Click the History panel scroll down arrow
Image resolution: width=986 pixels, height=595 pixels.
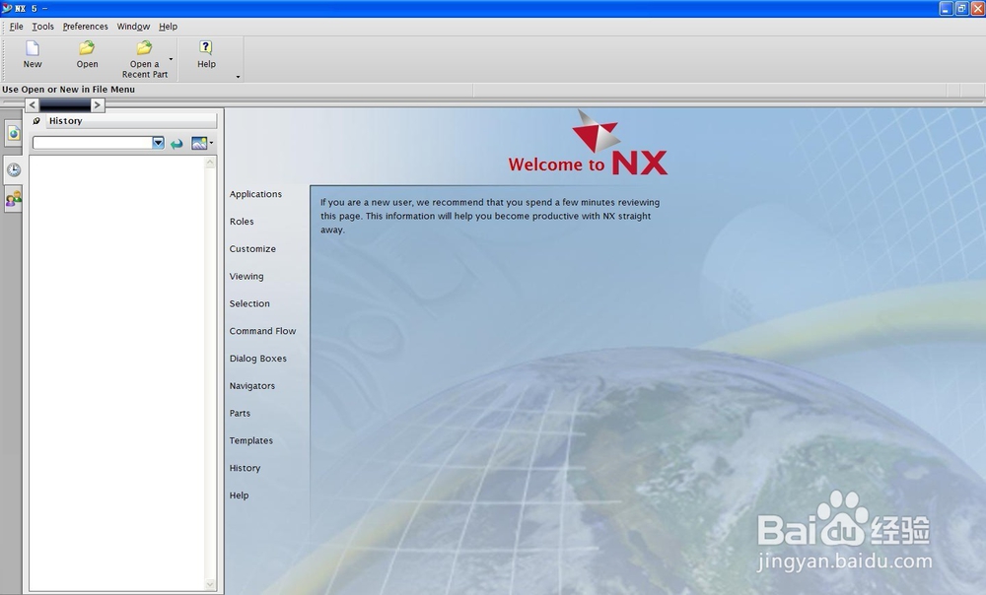pos(210,584)
